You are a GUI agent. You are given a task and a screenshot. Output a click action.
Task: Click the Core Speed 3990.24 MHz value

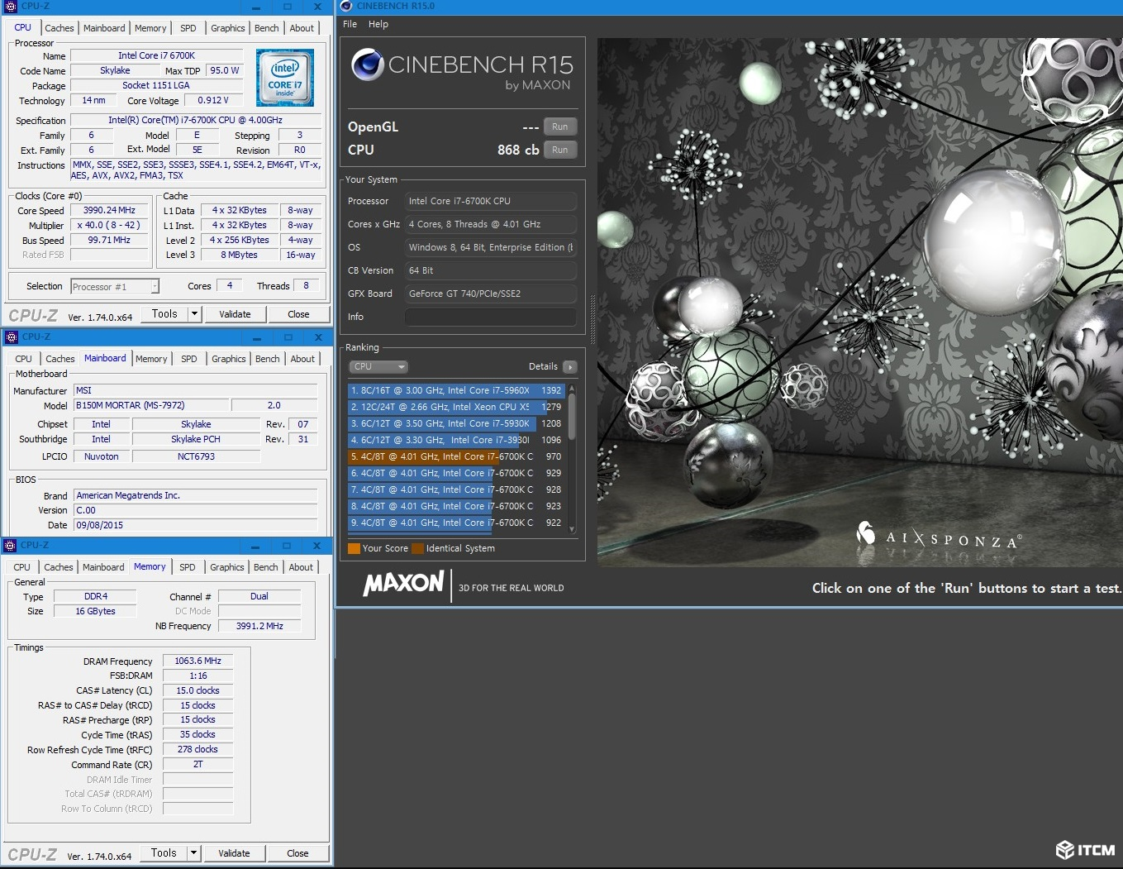pos(109,210)
